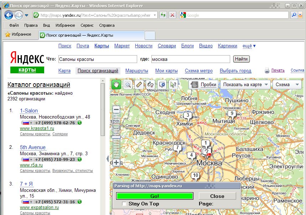
Task: Click the printer icon
Action: pos(267,70)
